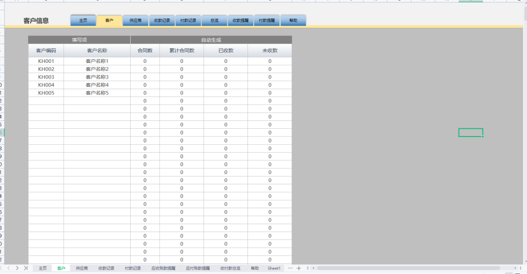Select cell 客户名称4
527x274 pixels.
(x=97, y=85)
